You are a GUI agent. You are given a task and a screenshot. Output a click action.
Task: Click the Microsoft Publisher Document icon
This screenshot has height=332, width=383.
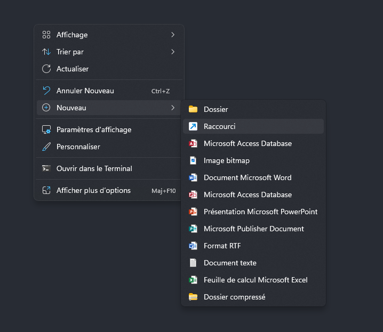coord(193,229)
